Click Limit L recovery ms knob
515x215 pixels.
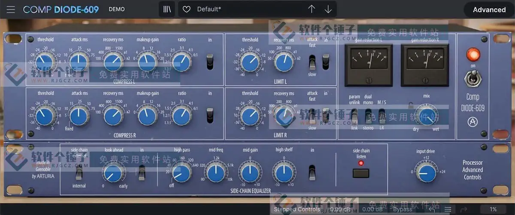(x=284, y=62)
